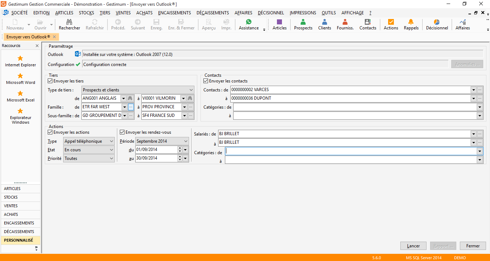Launch Internet Explorer shortcut star
Viewport: 490px width, 261px height.
(20, 58)
